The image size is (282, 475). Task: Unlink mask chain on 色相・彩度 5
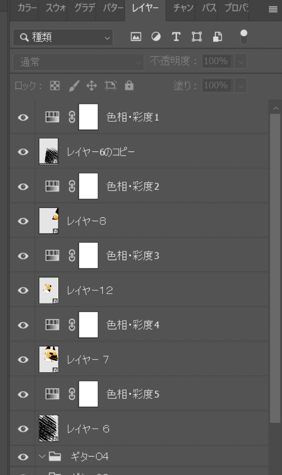72,394
